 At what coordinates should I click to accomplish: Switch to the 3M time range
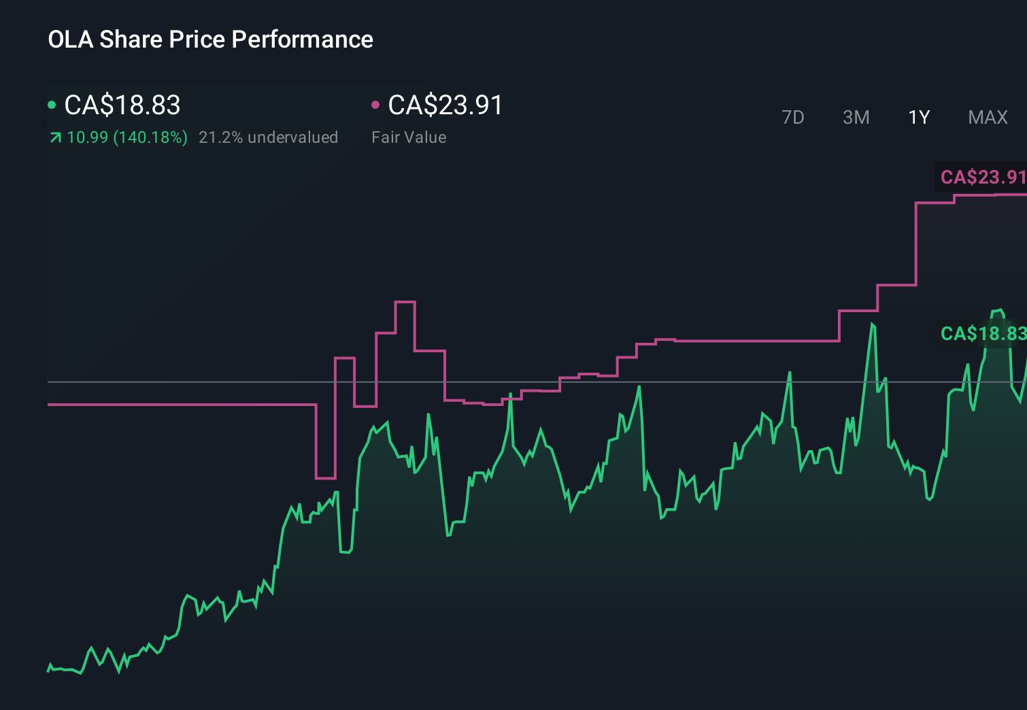coord(856,117)
